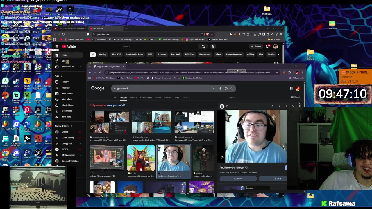Switch to the Images search tab
The image size is (372, 209).
tap(123, 98)
